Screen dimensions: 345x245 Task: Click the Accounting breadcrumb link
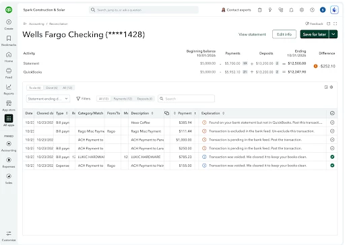[36, 24]
